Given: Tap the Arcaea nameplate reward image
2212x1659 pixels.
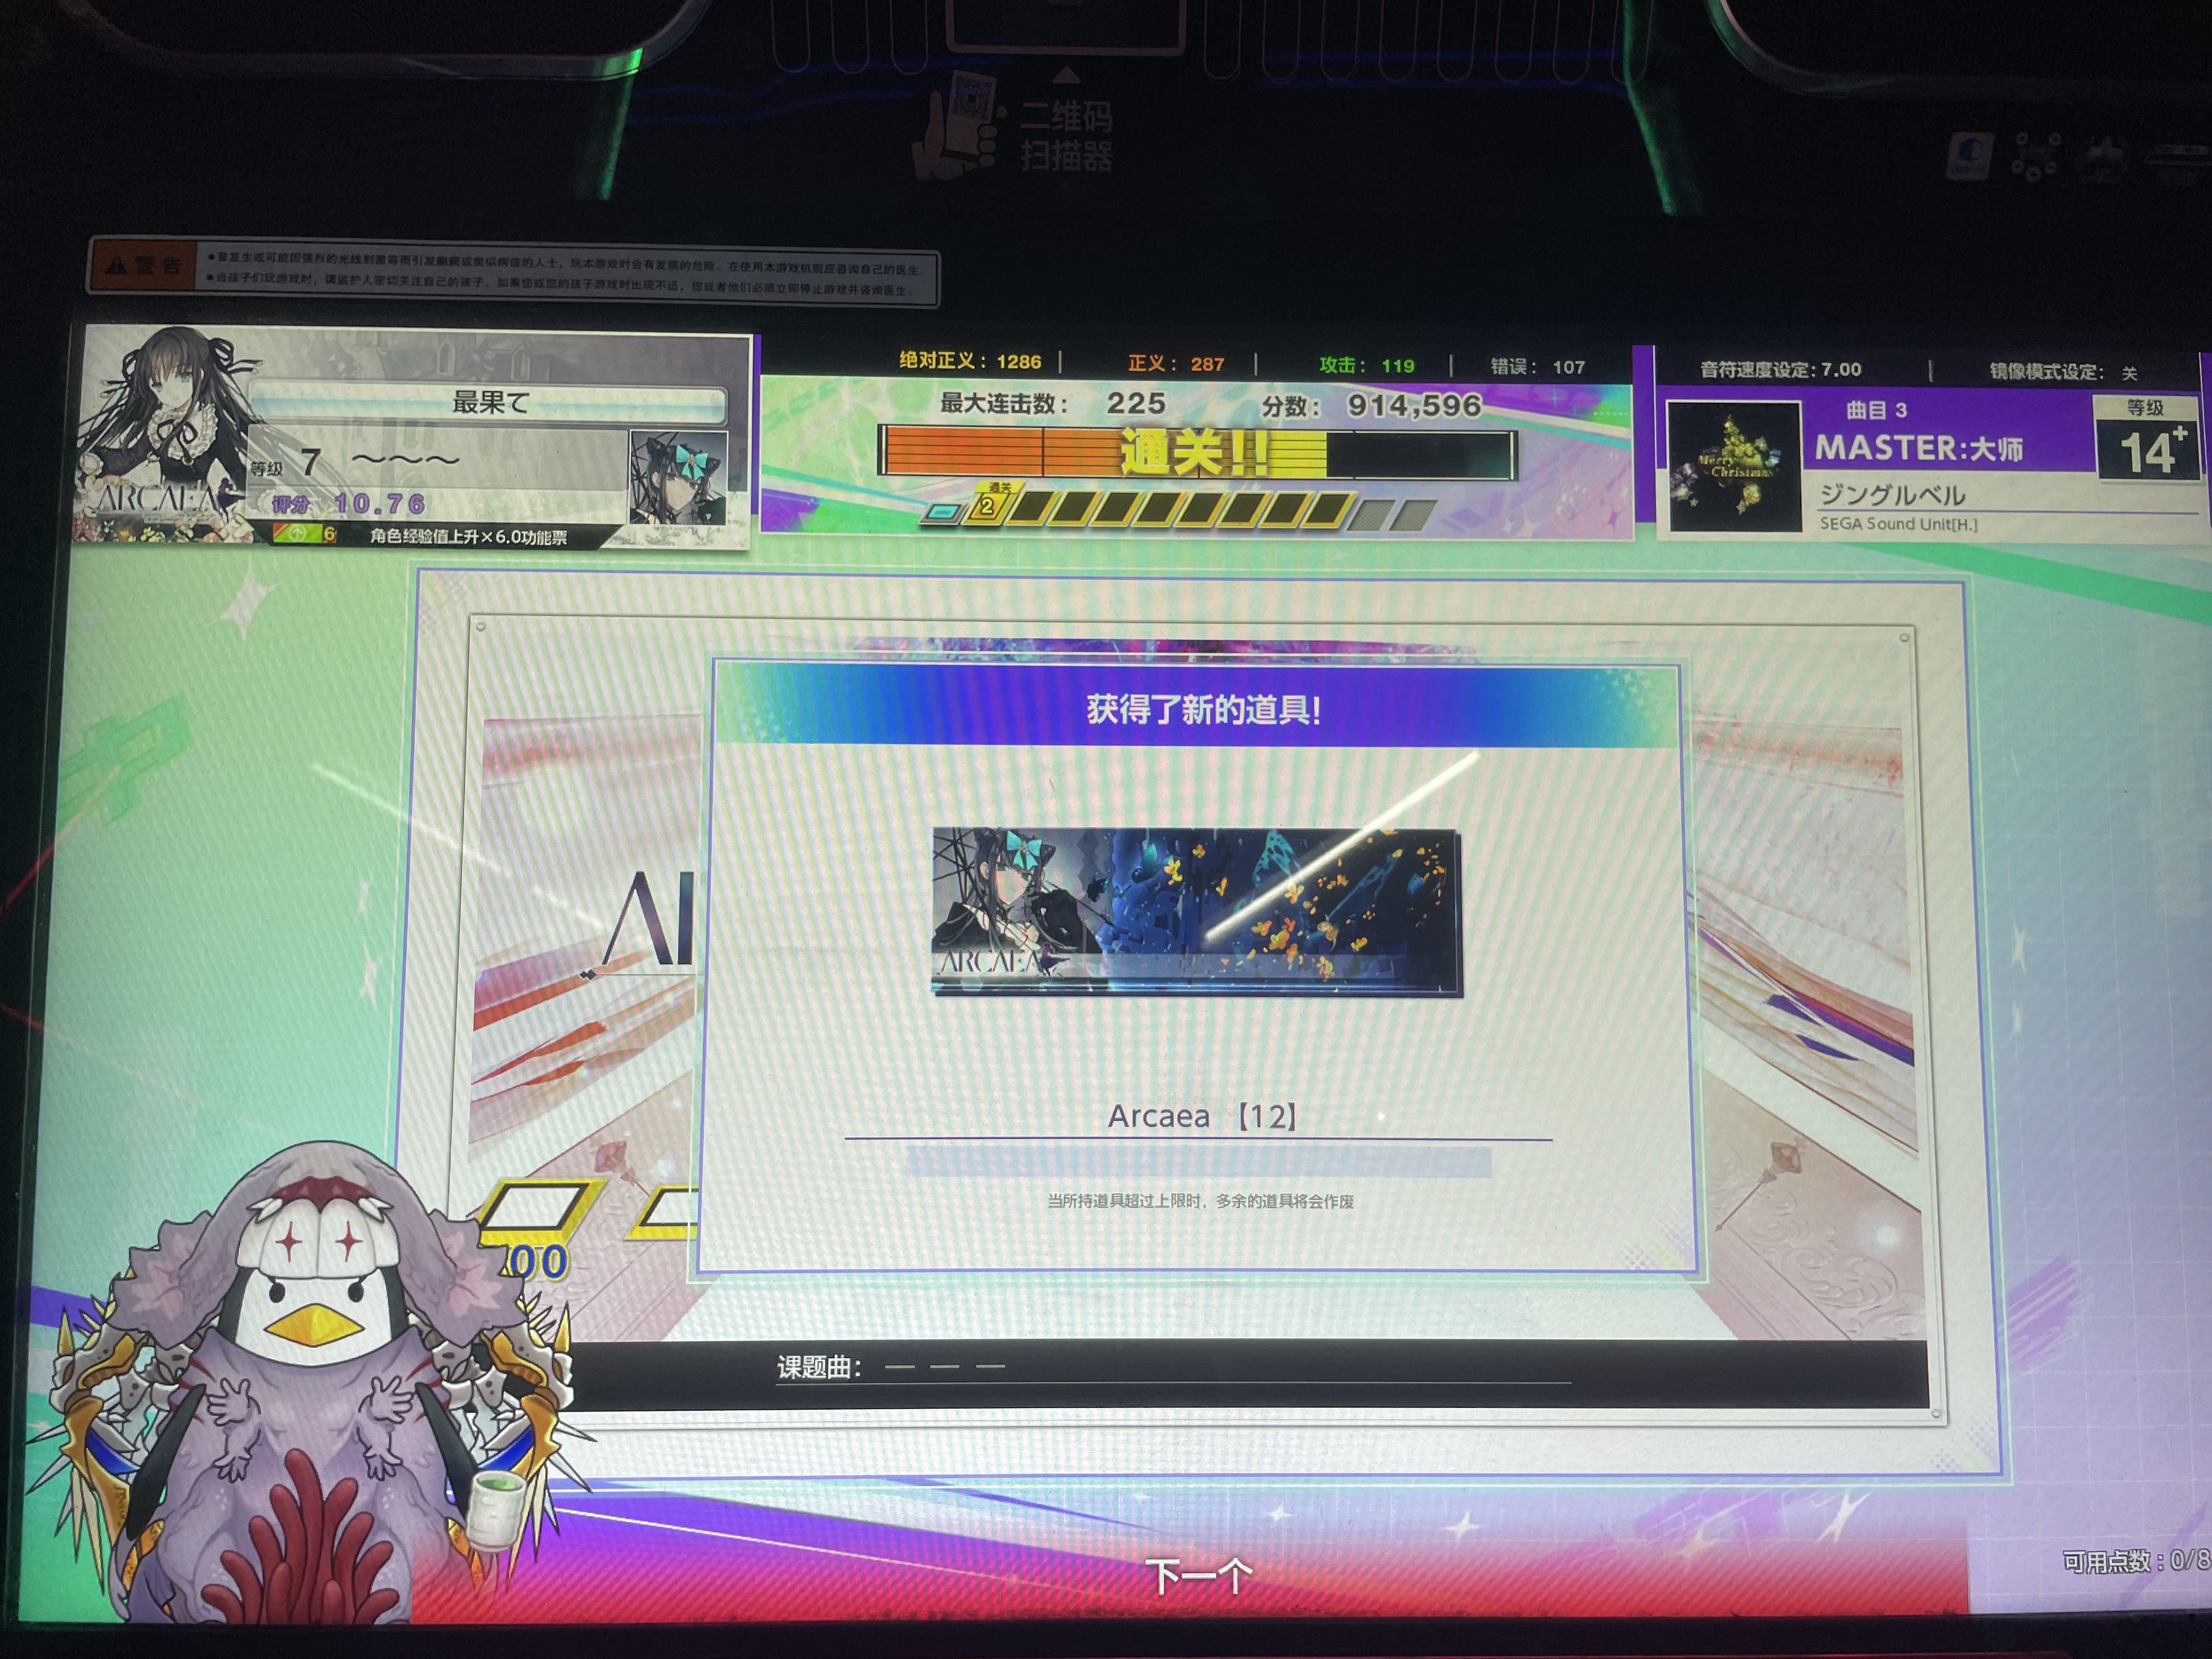Looking at the screenshot, I should (1196, 911).
